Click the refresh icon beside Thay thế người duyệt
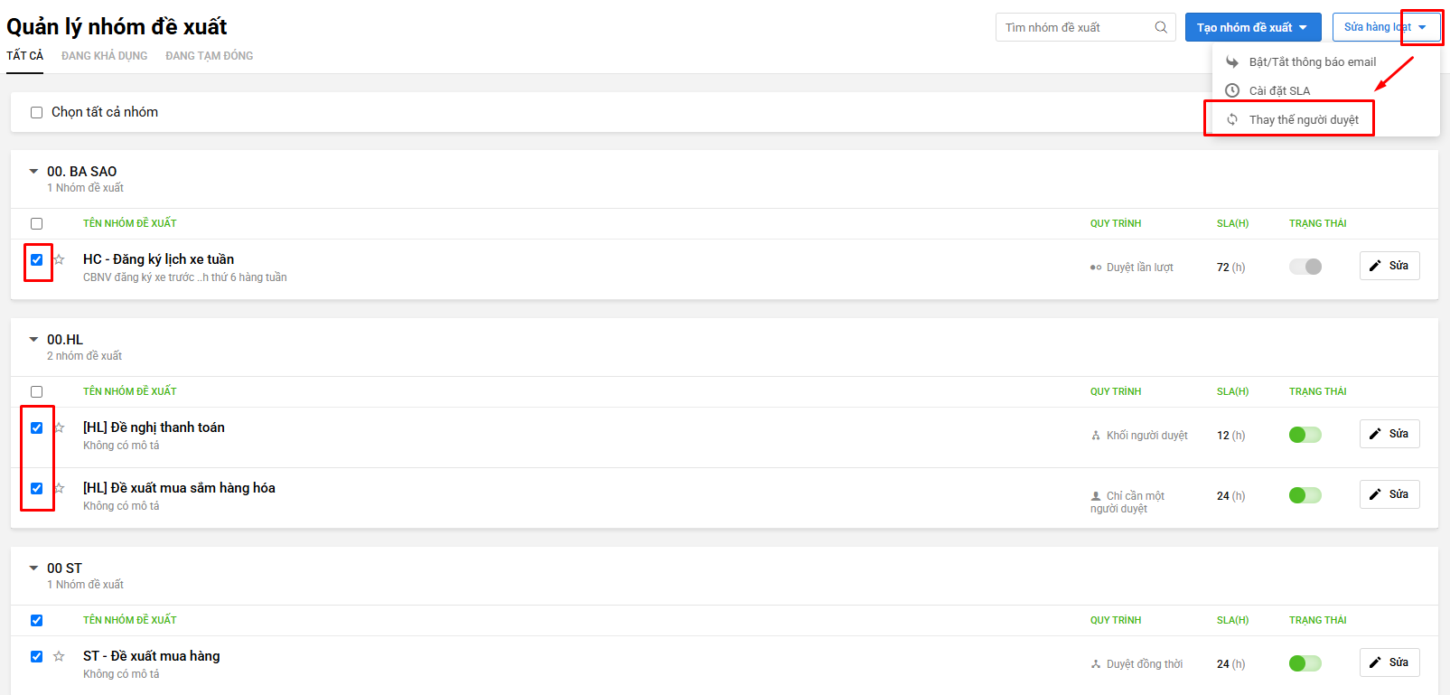 1232,119
